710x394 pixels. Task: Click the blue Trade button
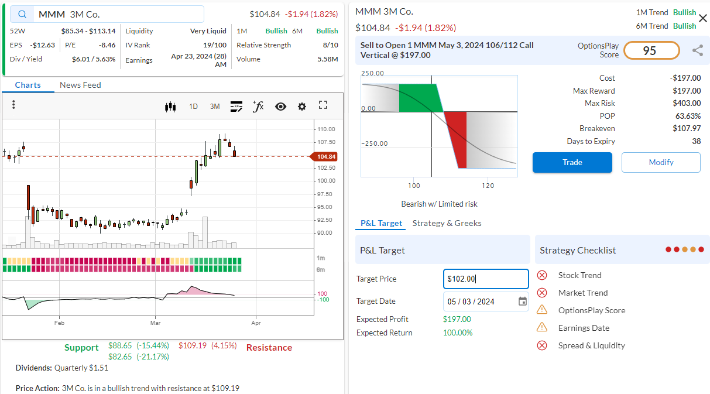tap(572, 162)
